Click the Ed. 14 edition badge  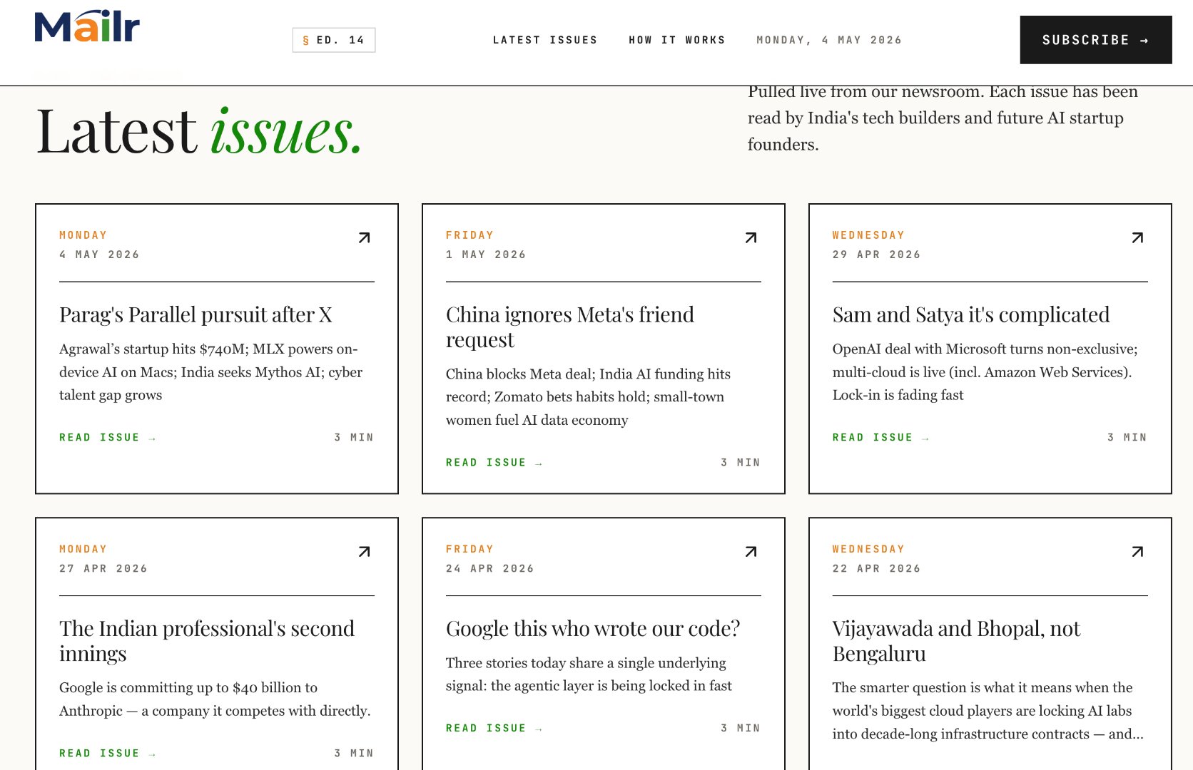[334, 40]
